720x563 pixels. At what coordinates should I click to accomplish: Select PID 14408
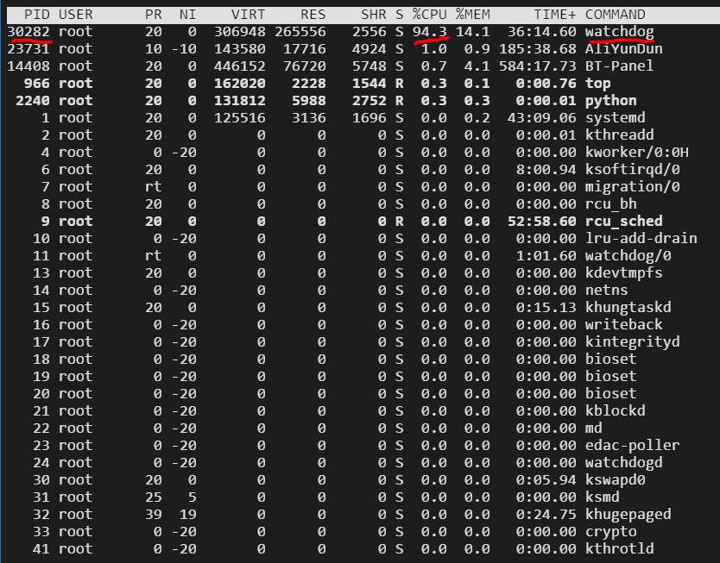pyautogui.click(x=28, y=66)
